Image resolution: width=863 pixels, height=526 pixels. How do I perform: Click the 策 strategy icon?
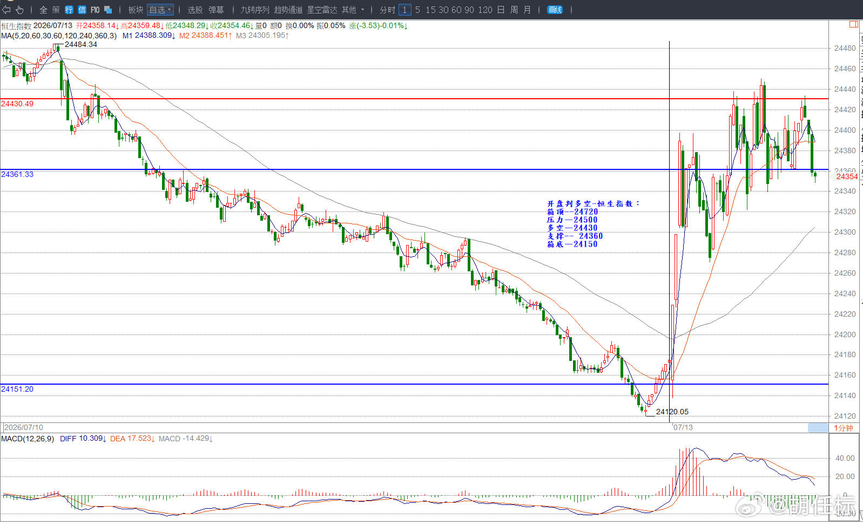(56, 10)
